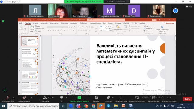
Task: Select slide 4 thumbnail
Action: [29, 75]
